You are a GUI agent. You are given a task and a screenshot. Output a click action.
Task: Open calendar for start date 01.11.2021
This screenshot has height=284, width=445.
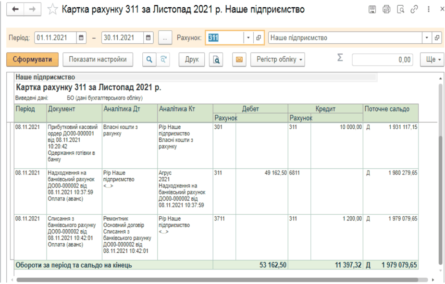(x=81, y=37)
